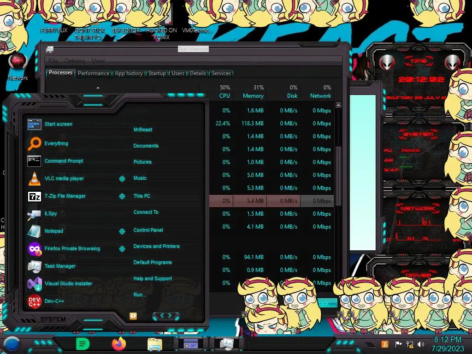Expand 7-Zip File Manager jump list
This screenshot has height=354, width=472.
122,196
